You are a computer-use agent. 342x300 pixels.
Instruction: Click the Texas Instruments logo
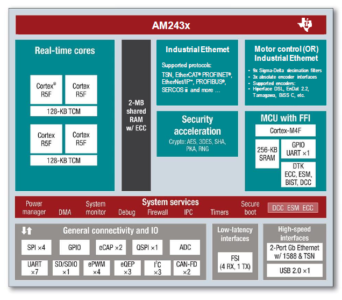[x=305, y=25]
